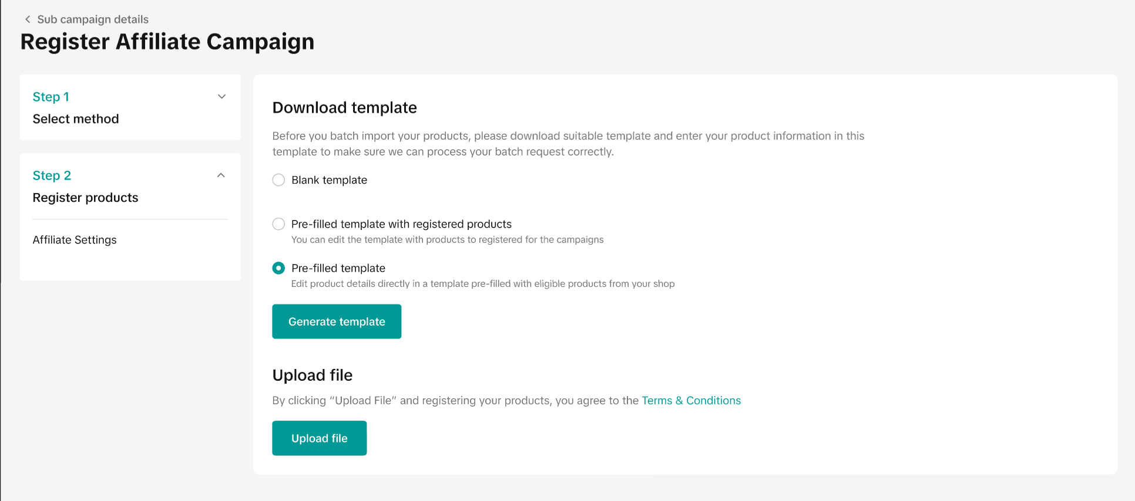Collapse Step 2 using its chevron
This screenshot has height=501, width=1135.
(x=221, y=175)
